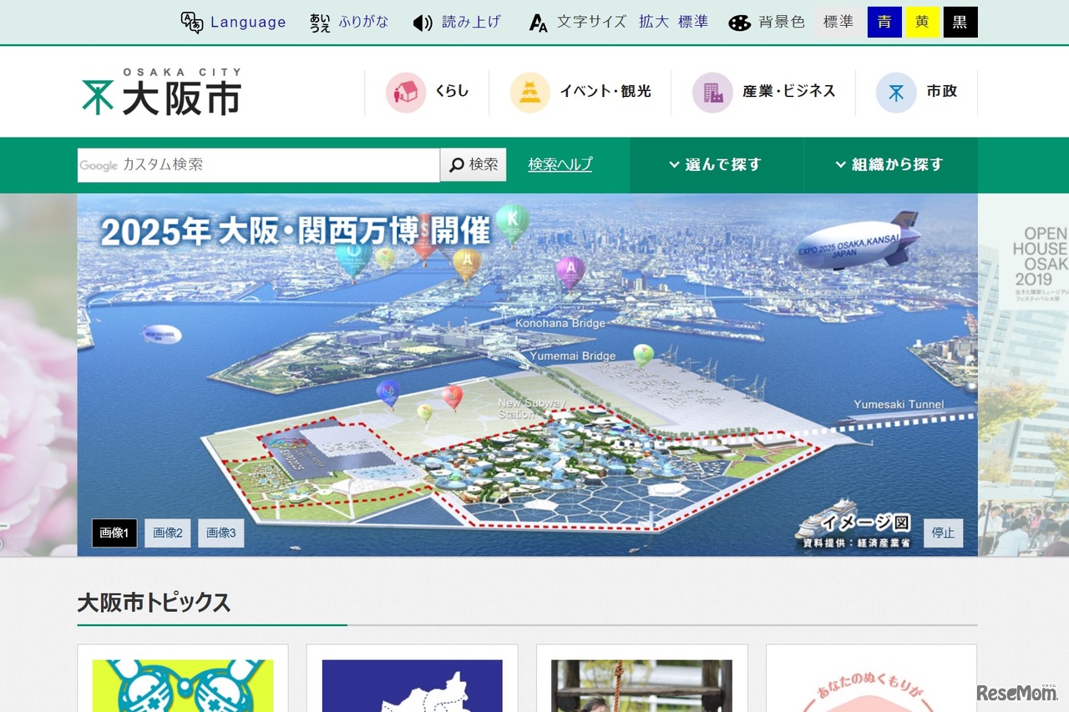1069x712 pixels.
Task: Set background color to 標準 (standard)
Action: tap(838, 22)
